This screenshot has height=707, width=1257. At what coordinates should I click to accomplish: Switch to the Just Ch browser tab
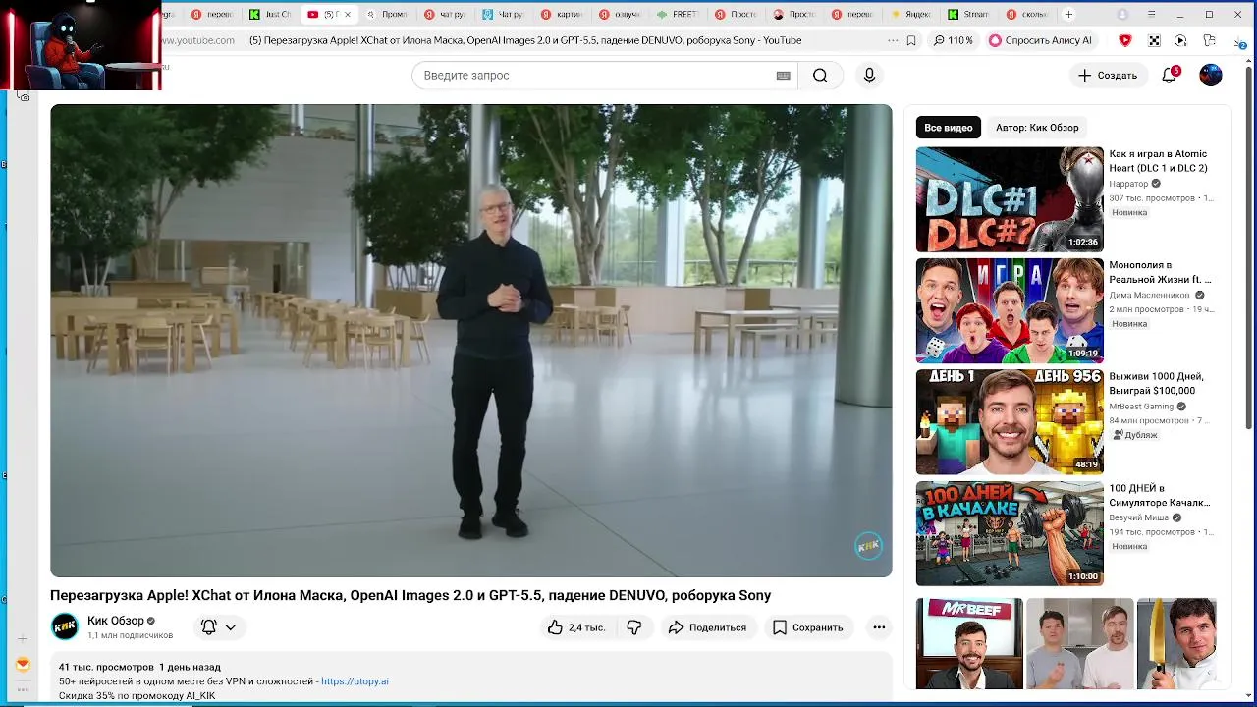[269, 15]
